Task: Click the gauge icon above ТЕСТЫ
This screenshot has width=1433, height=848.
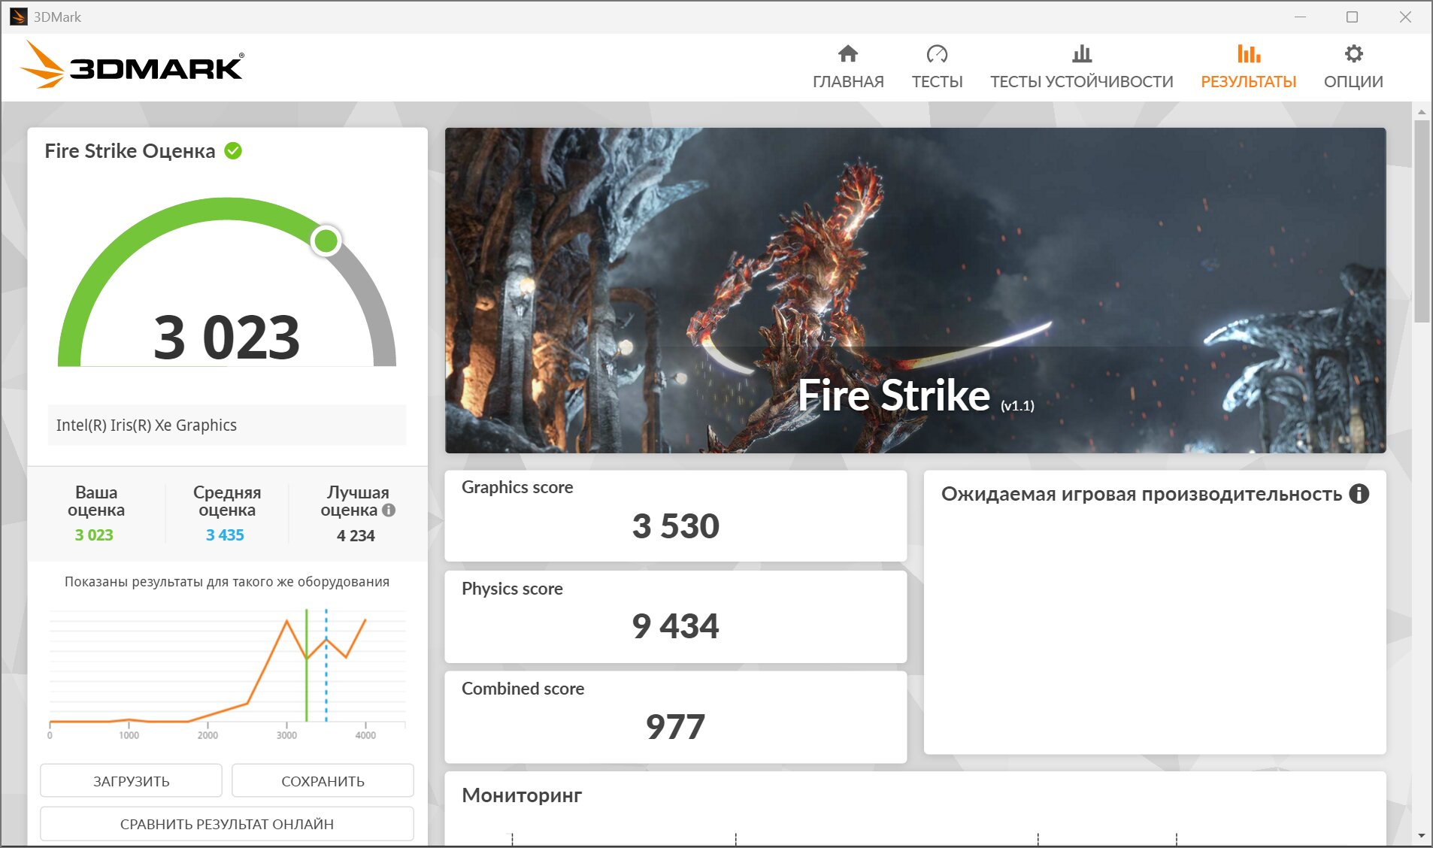Action: 937,54
